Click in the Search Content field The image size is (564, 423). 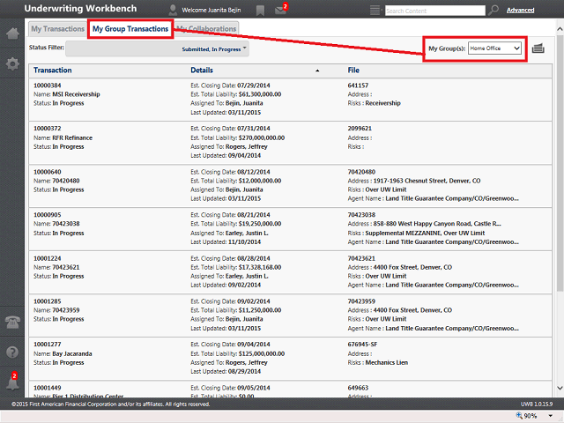pos(434,11)
